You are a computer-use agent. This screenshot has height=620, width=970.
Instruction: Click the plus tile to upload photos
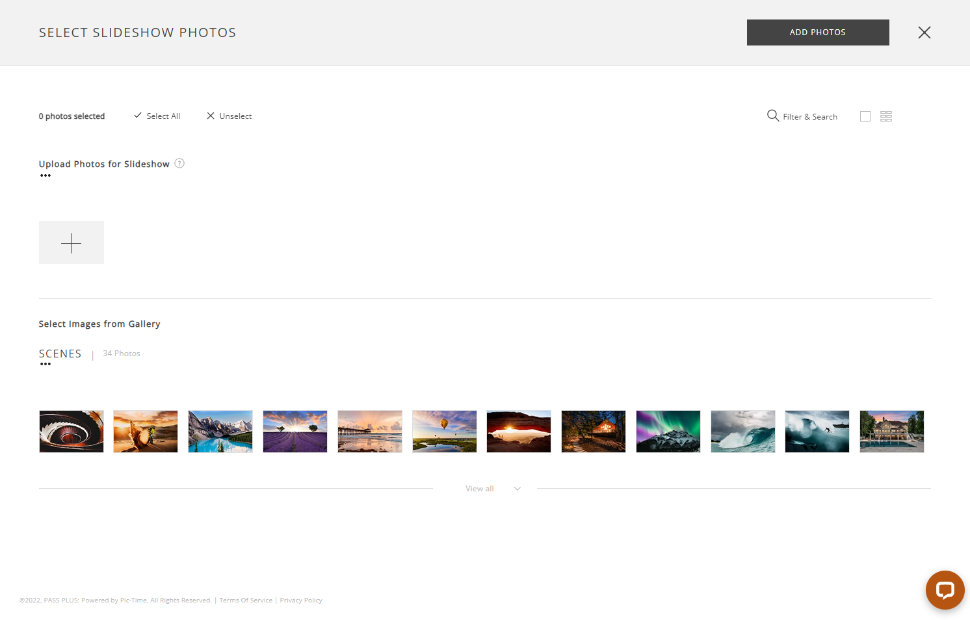pos(72,242)
